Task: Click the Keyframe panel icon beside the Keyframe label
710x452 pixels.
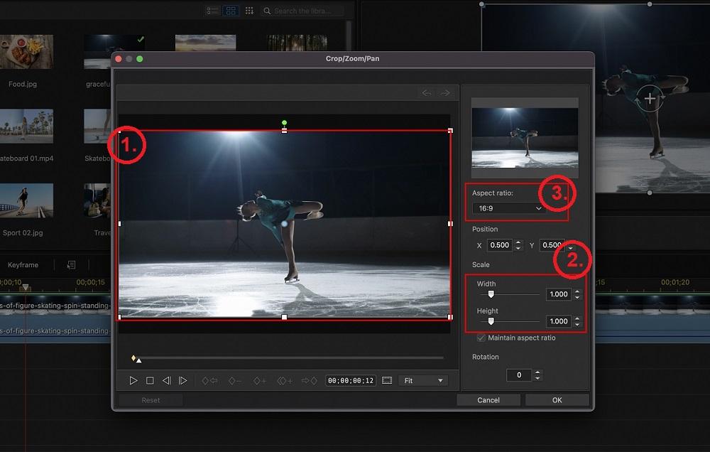Action: pos(70,264)
